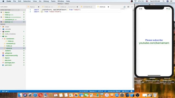Split the editor with the split icon
Screen dimensions: 175x98
click(x=128, y=7)
